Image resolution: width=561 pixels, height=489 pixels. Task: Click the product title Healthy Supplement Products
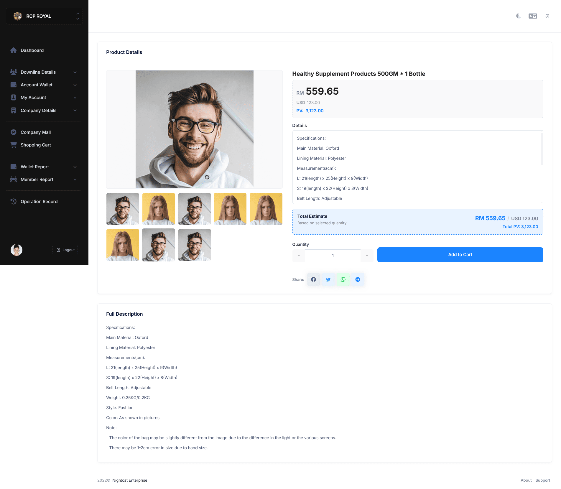point(359,74)
